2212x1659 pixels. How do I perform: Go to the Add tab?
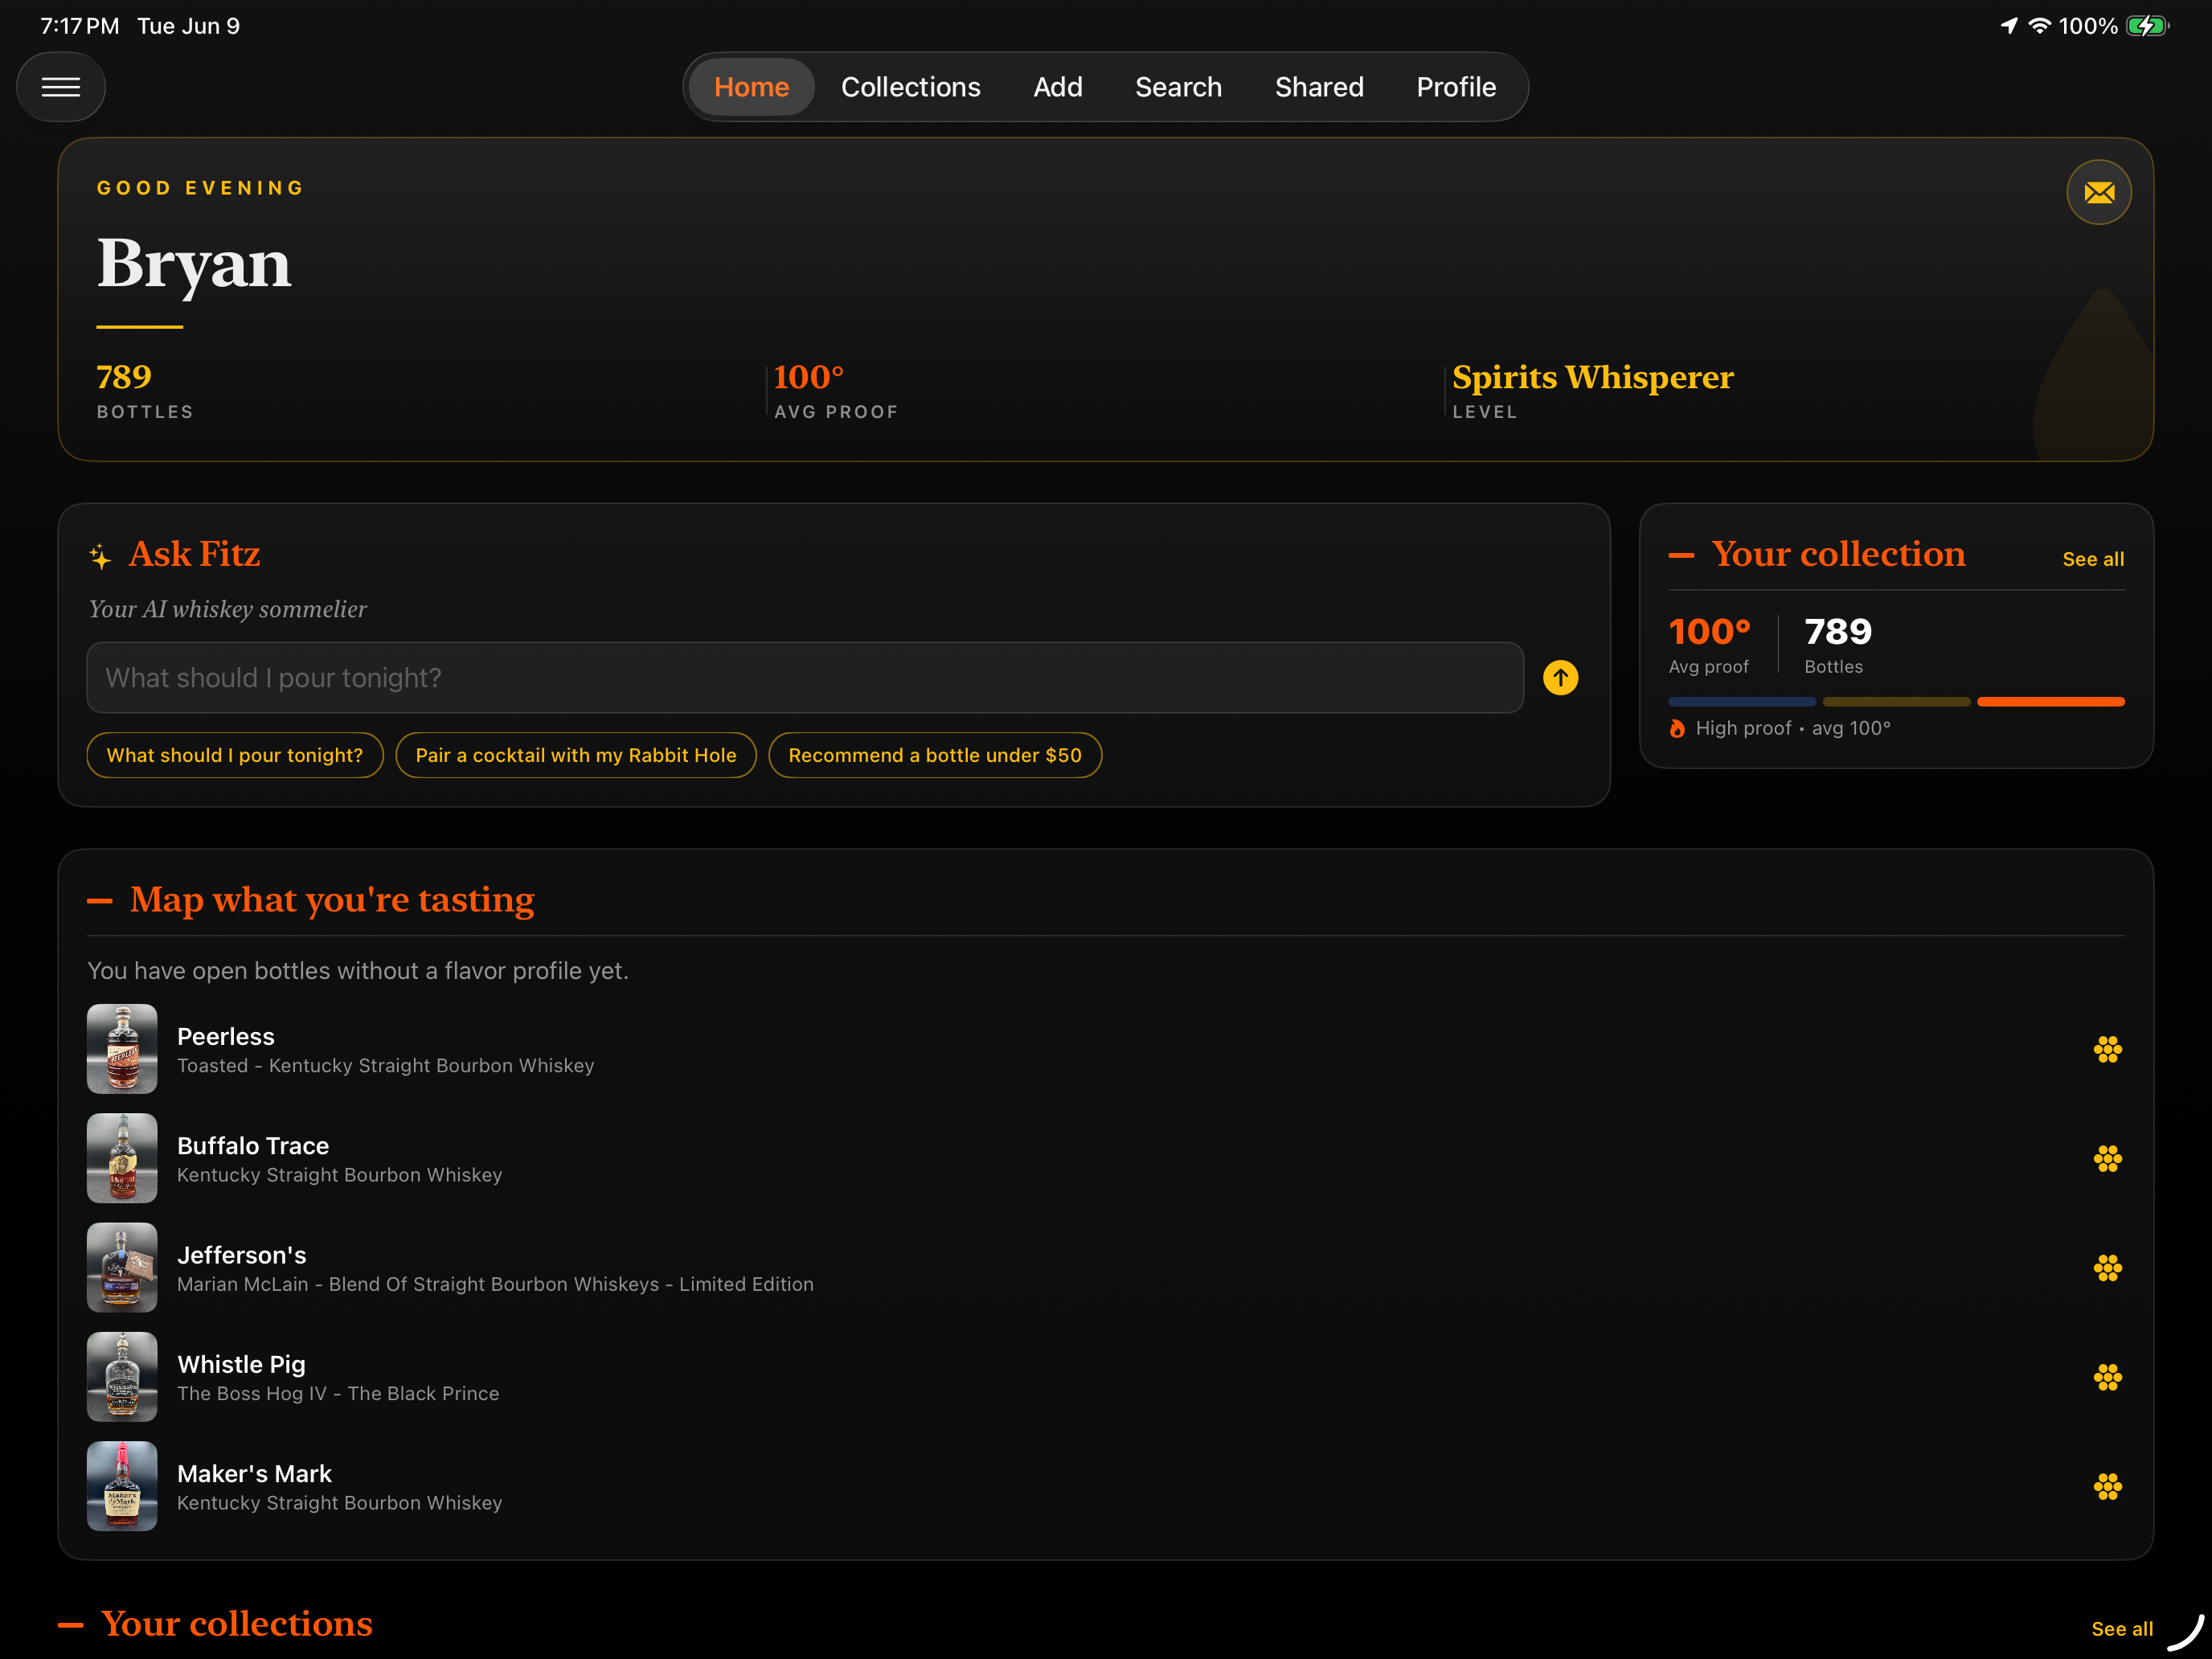1057,87
